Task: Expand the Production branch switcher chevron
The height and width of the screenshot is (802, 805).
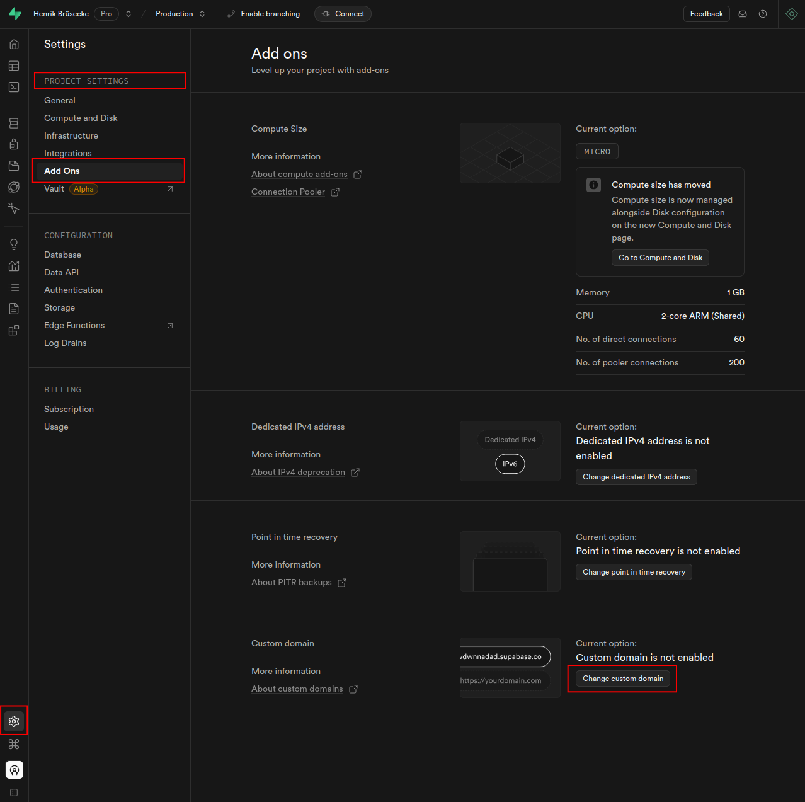Action: pos(202,14)
